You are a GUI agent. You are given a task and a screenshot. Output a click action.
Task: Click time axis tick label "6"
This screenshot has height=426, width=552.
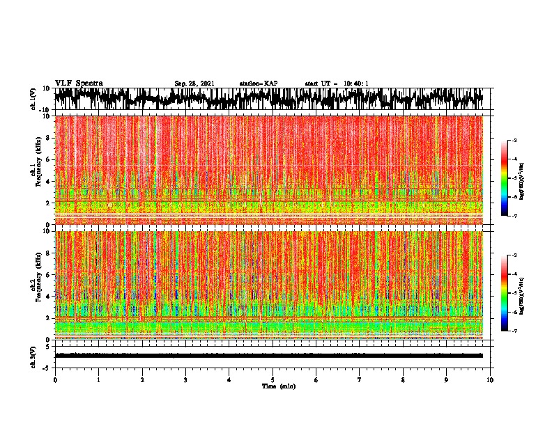click(316, 380)
